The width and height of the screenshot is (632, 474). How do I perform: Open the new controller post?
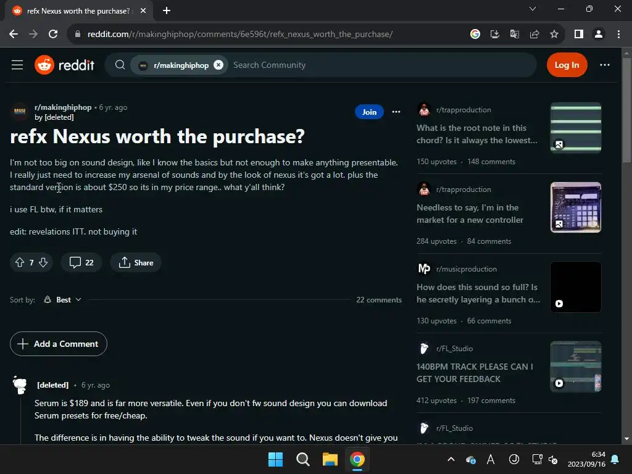[x=470, y=214]
